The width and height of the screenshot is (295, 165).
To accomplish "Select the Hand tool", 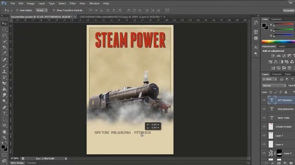I will pyautogui.click(x=4, y=132).
